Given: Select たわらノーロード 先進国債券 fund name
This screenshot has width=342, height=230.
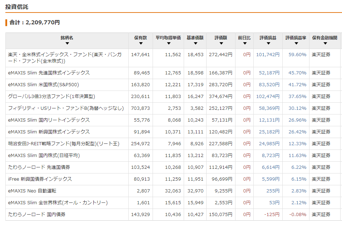Looking at the screenshot, I should point(39,167).
